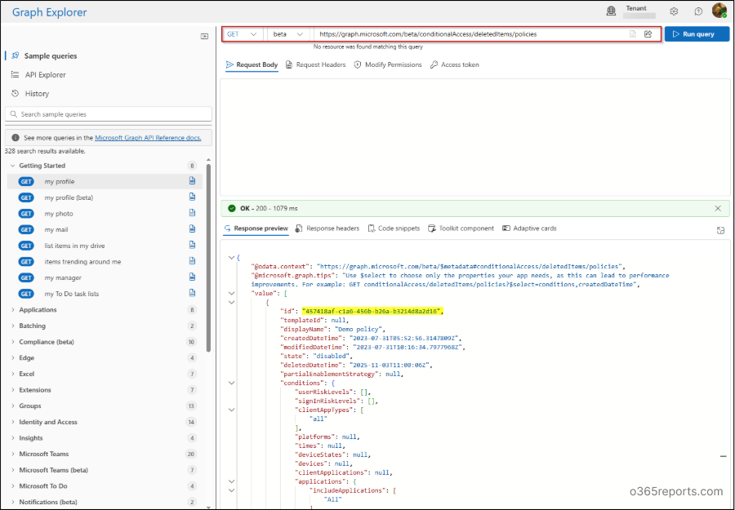Open docs icon for my mail query

point(192,229)
